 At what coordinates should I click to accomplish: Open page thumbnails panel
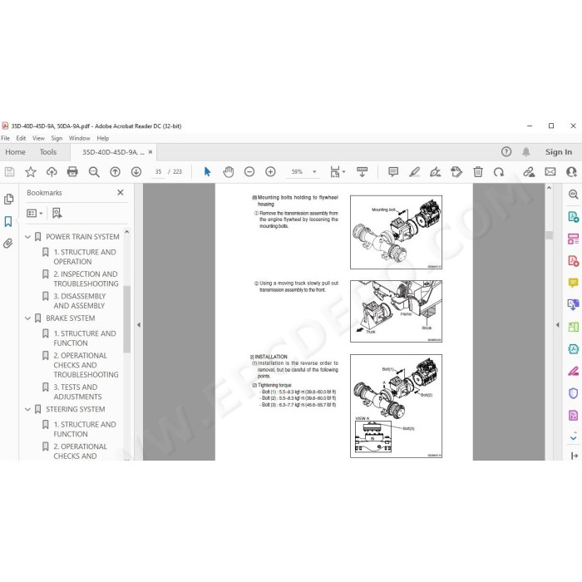click(x=8, y=200)
